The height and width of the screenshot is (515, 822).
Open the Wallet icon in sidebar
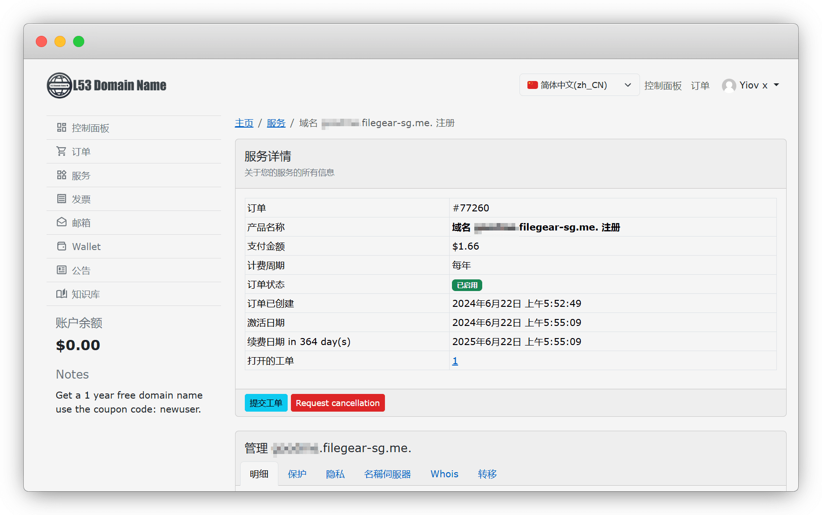pos(61,246)
